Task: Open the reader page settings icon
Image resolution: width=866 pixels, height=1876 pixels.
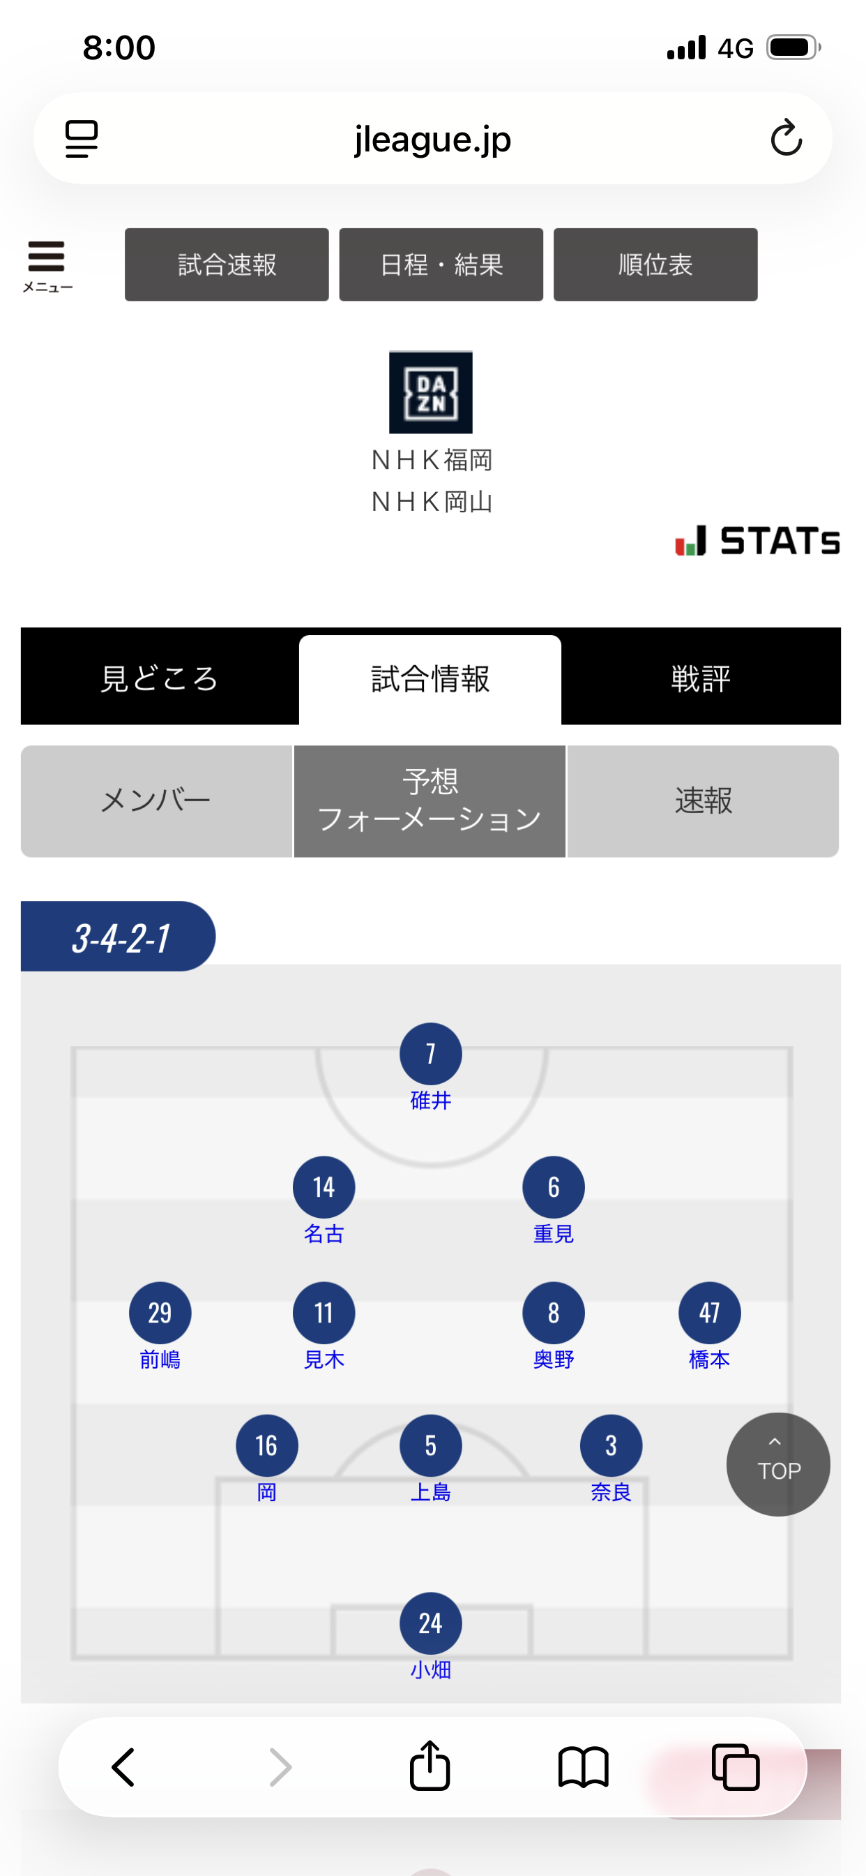Action: (81, 138)
